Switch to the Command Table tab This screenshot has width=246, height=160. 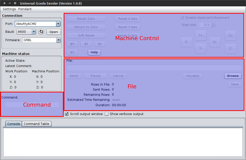click(x=37, y=124)
